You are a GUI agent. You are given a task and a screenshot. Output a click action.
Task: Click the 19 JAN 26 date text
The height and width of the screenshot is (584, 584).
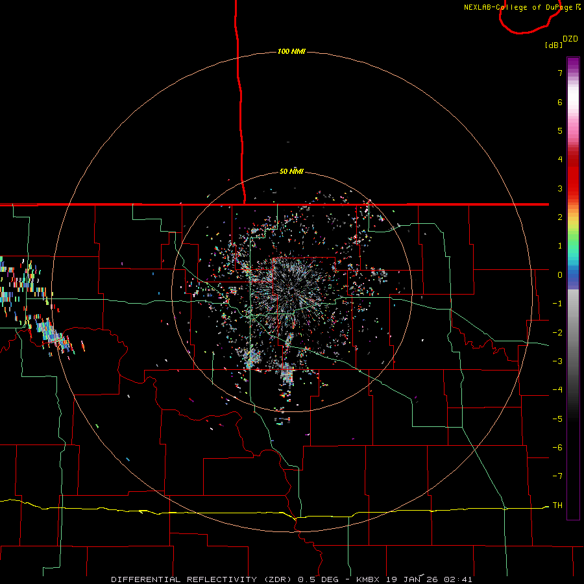click(412, 579)
